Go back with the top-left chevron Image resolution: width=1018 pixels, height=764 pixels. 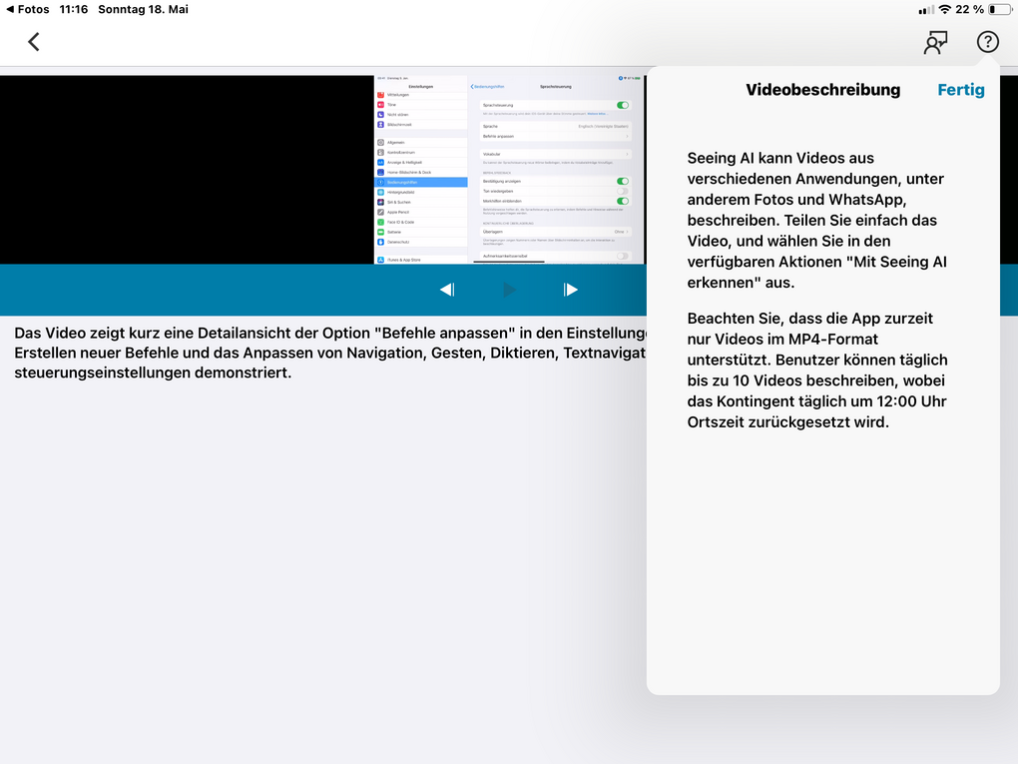pos(34,42)
